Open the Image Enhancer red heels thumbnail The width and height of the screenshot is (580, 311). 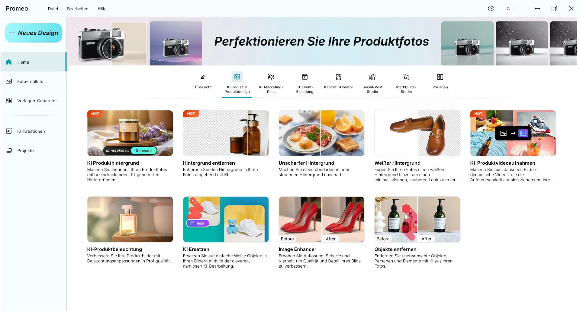pyautogui.click(x=321, y=219)
